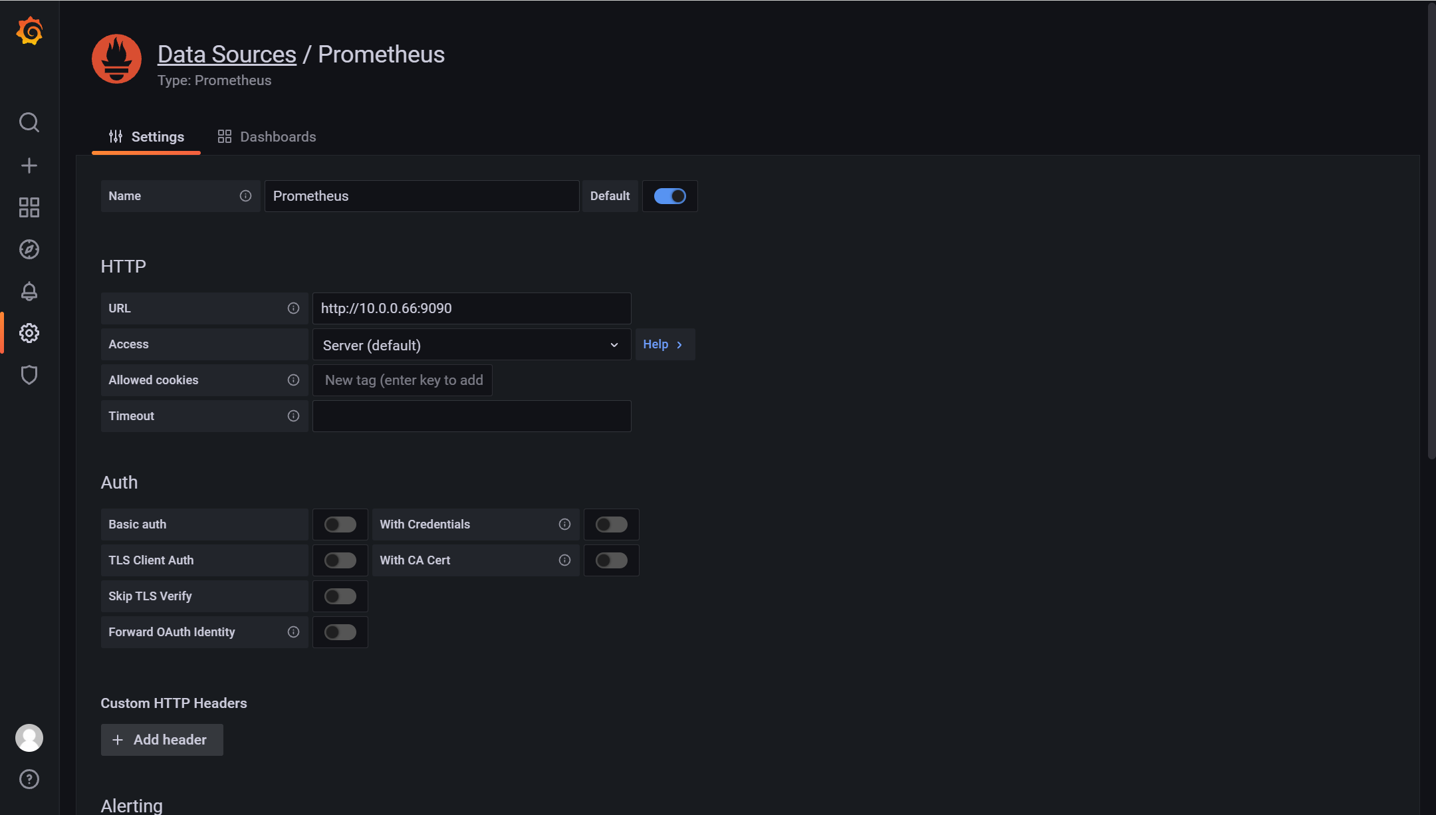Open the Dashboards grid icon in sidebar

29,207
